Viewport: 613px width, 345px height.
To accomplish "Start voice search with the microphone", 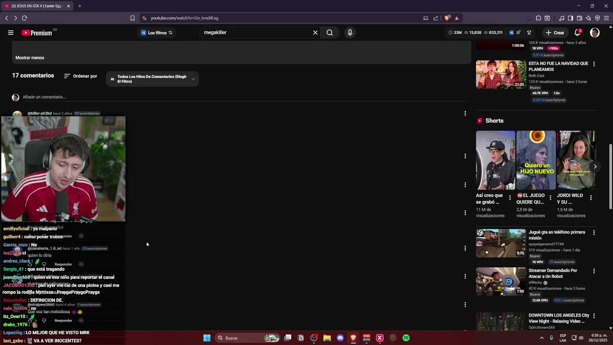I will 350,33.
